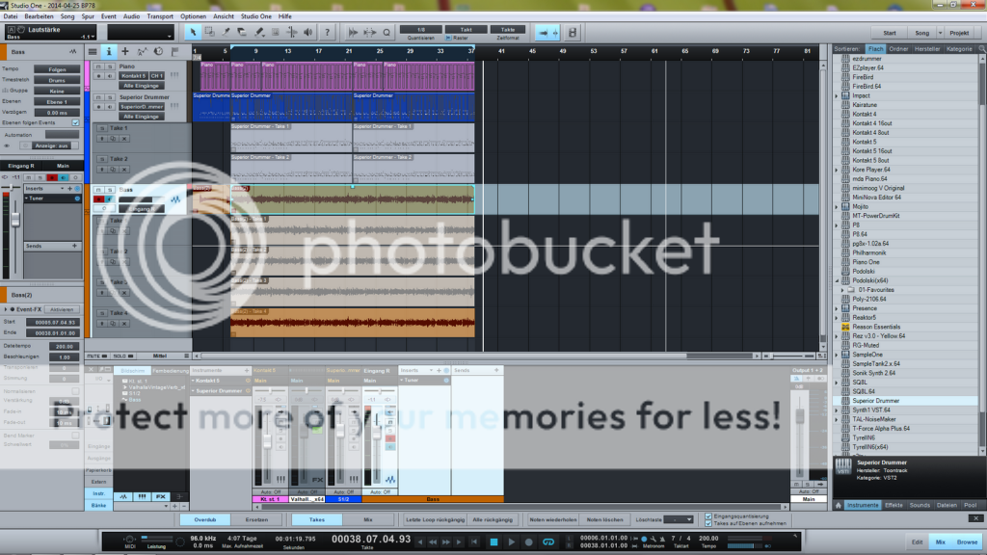Toggle the Raster snap checkbox
The height and width of the screenshot is (555, 987).
pyautogui.click(x=449, y=38)
